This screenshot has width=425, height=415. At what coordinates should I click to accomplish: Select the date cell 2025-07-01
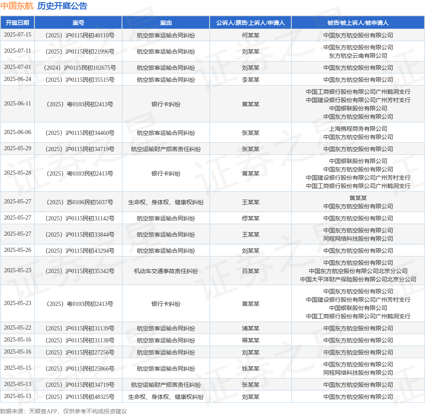click(17, 67)
